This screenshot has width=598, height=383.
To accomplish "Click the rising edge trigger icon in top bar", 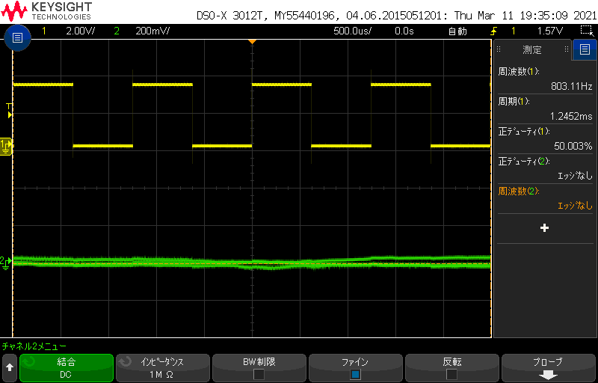I will coord(493,31).
